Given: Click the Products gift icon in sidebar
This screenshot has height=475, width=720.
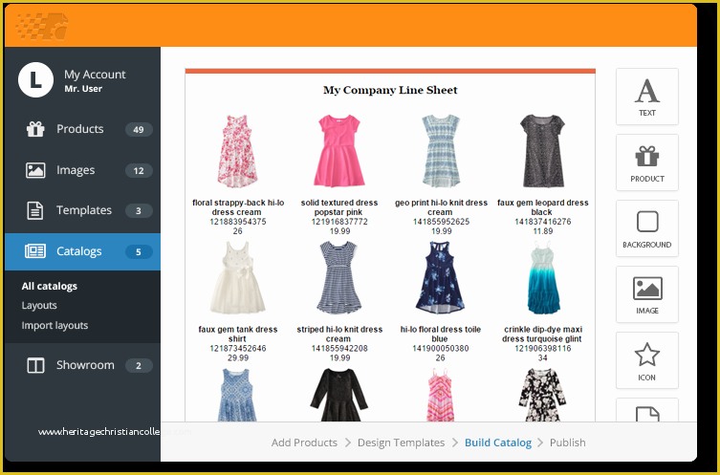Looking at the screenshot, I should (x=35, y=129).
